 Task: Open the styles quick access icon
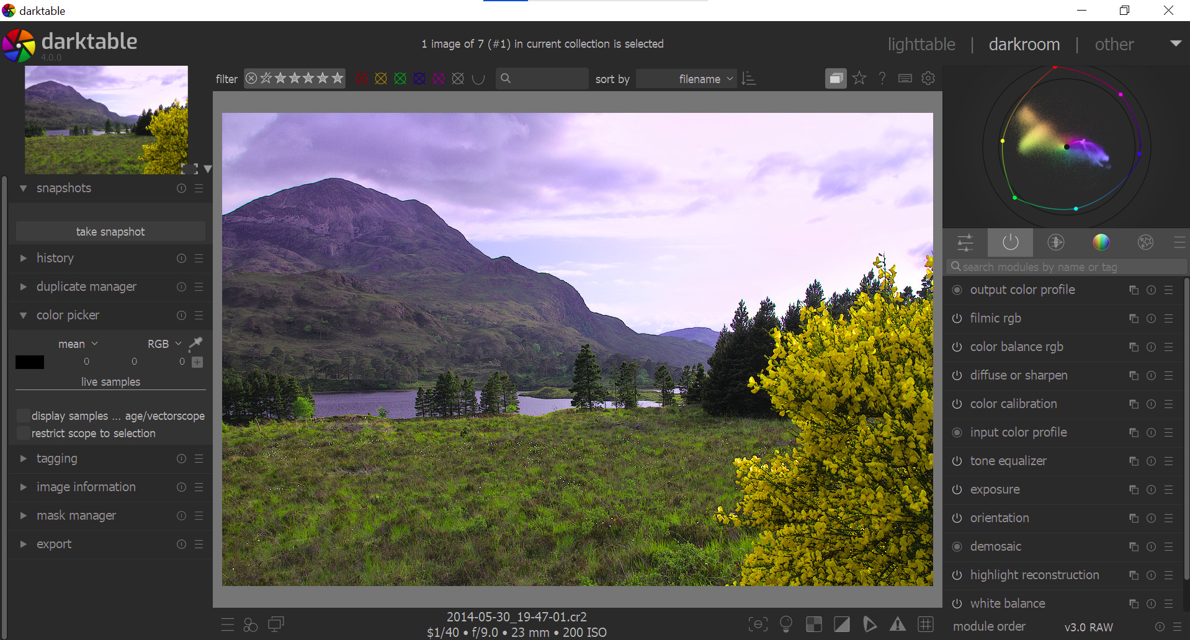(x=251, y=624)
